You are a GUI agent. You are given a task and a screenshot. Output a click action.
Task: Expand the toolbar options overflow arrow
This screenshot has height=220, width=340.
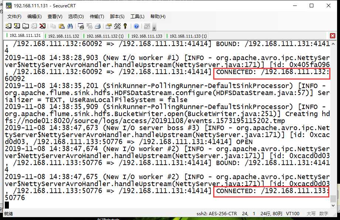point(154,28)
